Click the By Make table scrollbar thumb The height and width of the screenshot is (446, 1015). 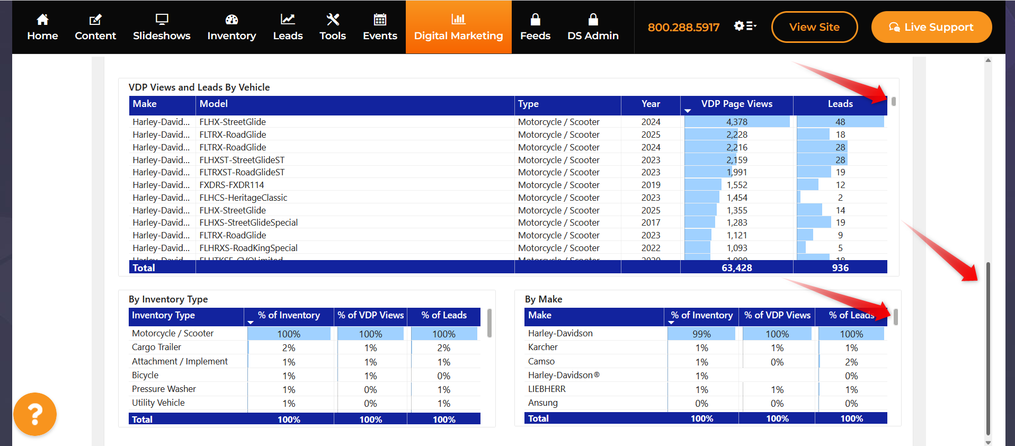(x=896, y=317)
